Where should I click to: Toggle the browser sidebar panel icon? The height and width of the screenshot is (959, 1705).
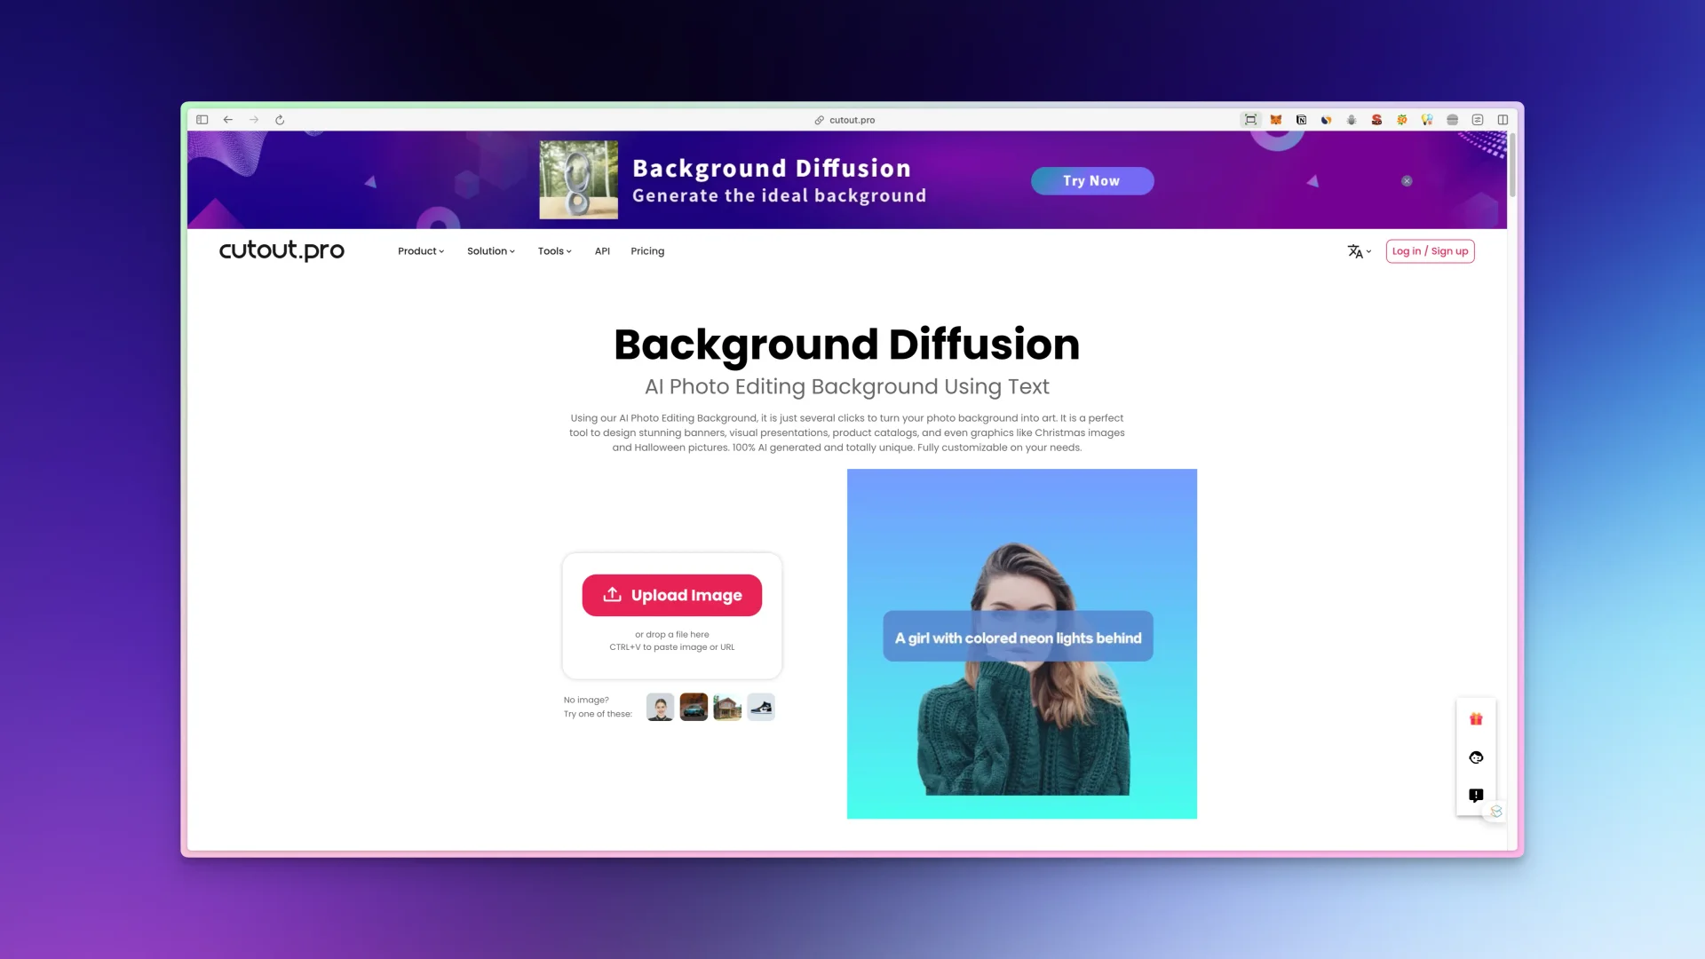pos(202,120)
